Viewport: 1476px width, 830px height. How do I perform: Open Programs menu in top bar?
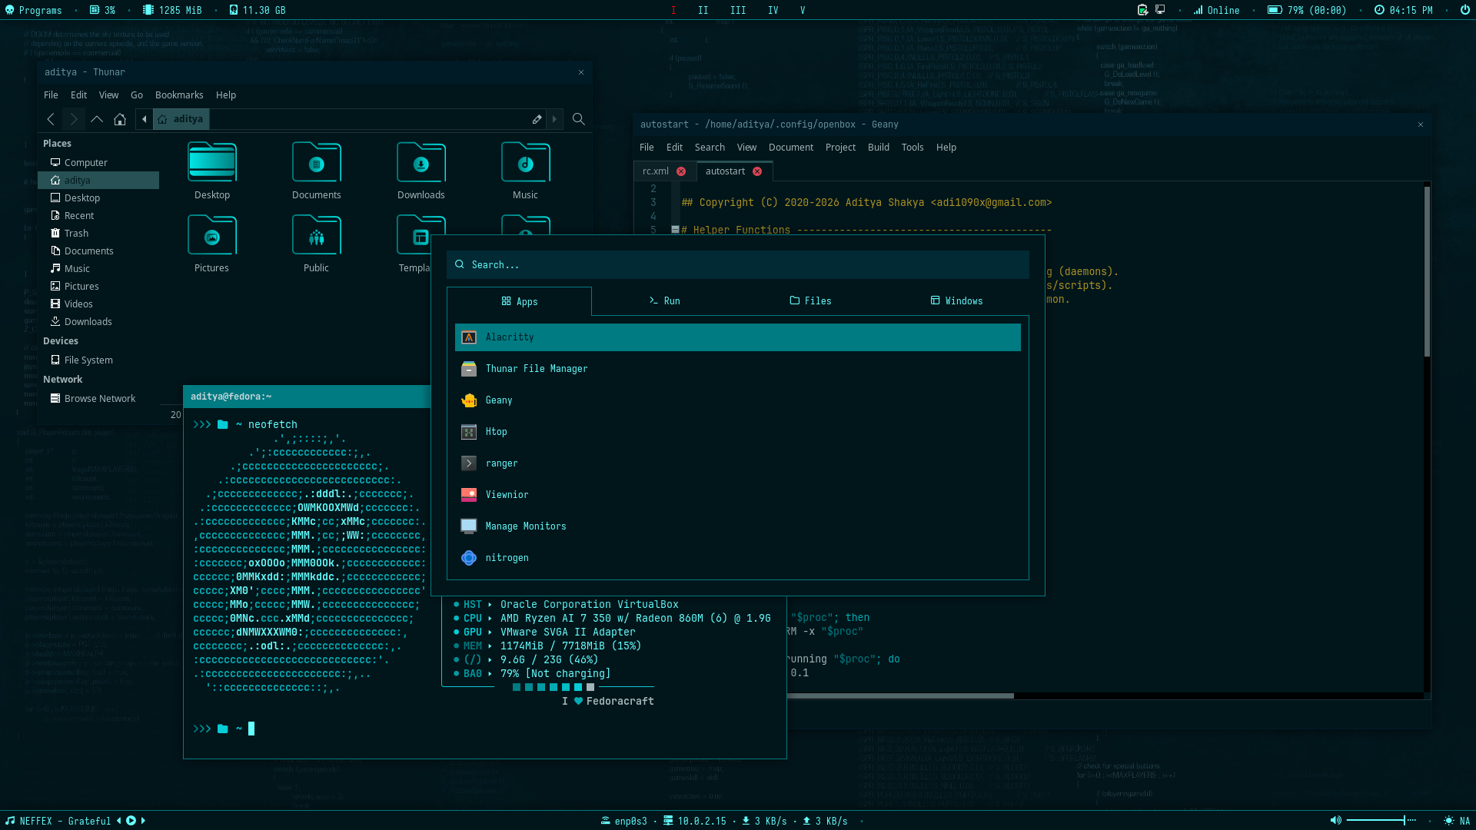pyautogui.click(x=33, y=10)
